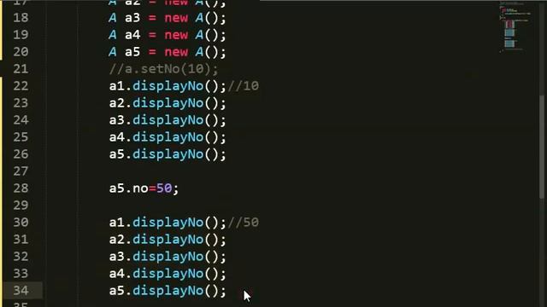Click line number 18 in gutter
The width and height of the screenshot is (547, 307).
pyautogui.click(x=21, y=17)
